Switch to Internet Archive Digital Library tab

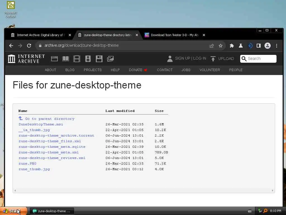point(40,35)
